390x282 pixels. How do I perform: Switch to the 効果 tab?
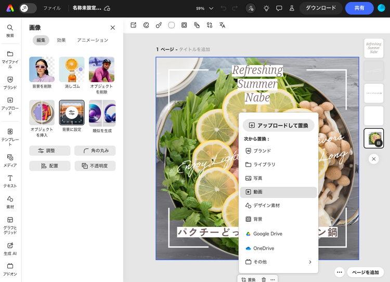point(61,40)
